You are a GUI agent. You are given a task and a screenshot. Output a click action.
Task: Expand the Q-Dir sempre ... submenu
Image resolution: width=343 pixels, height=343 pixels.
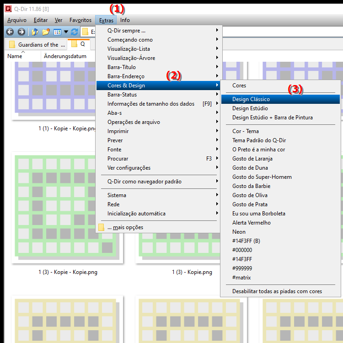pyautogui.click(x=158, y=31)
